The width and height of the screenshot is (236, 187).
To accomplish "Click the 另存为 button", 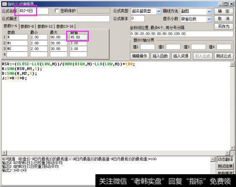I will 224,26.
